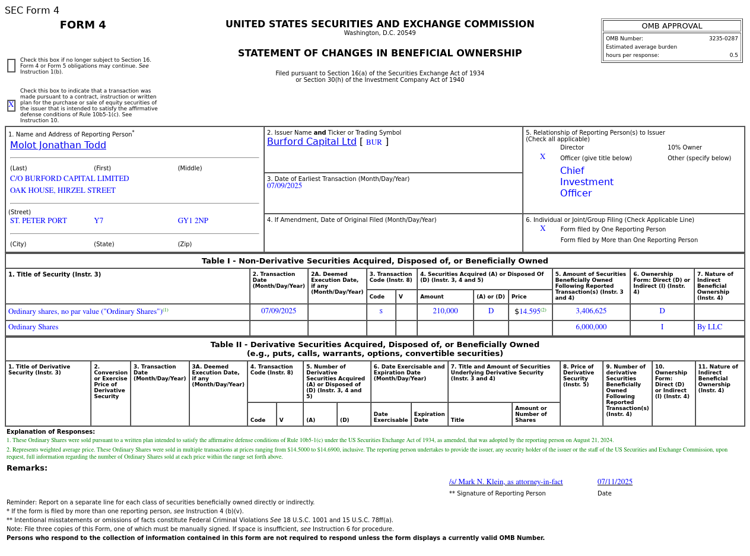Viewport: 750px width, 556px height.
Task: Click the STATEMENT OF CHANGES IN BENEFICIAL OWNERSHIP title
Action: [380, 53]
